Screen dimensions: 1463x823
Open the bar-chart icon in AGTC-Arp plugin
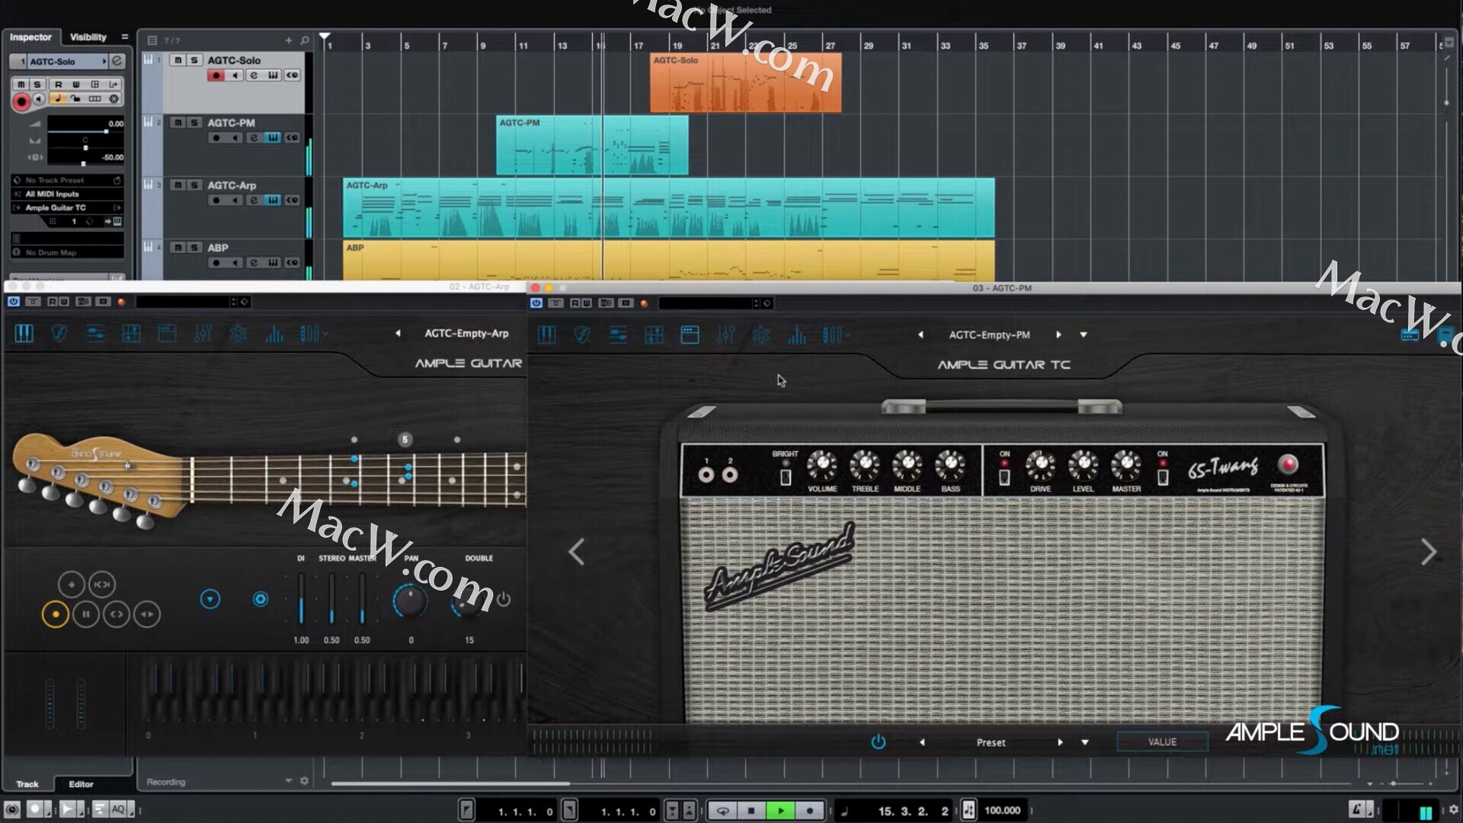[274, 334]
